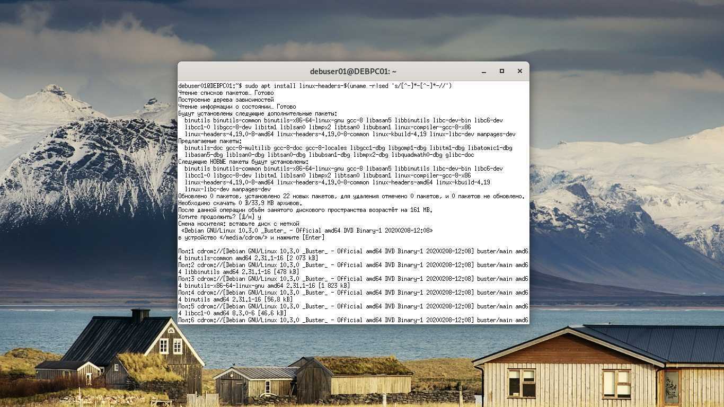Maximize the terminal window
The width and height of the screenshot is (724, 407).
point(501,71)
